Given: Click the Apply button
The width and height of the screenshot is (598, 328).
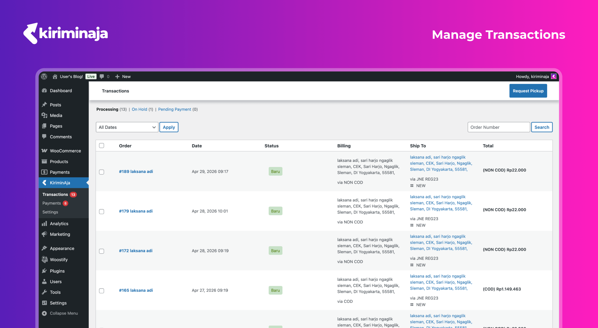Looking at the screenshot, I should coord(169,127).
